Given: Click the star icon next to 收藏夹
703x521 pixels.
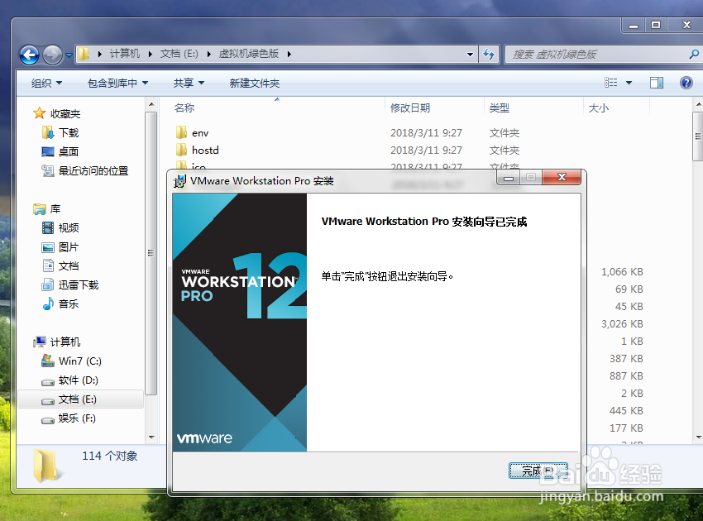Looking at the screenshot, I should (x=40, y=113).
